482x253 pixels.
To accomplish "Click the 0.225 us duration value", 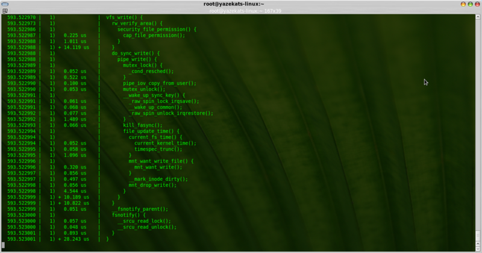I will (75, 36).
